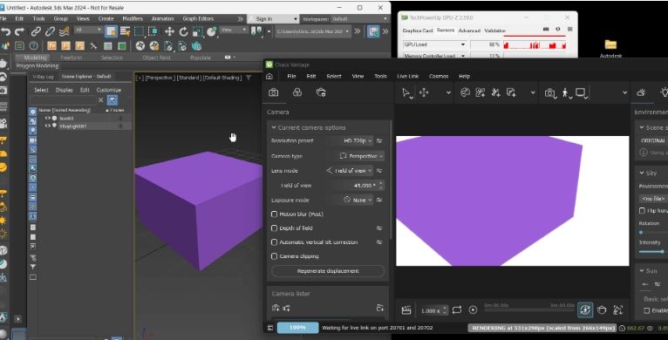Activate the Select and Scale tool

(x=198, y=31)
